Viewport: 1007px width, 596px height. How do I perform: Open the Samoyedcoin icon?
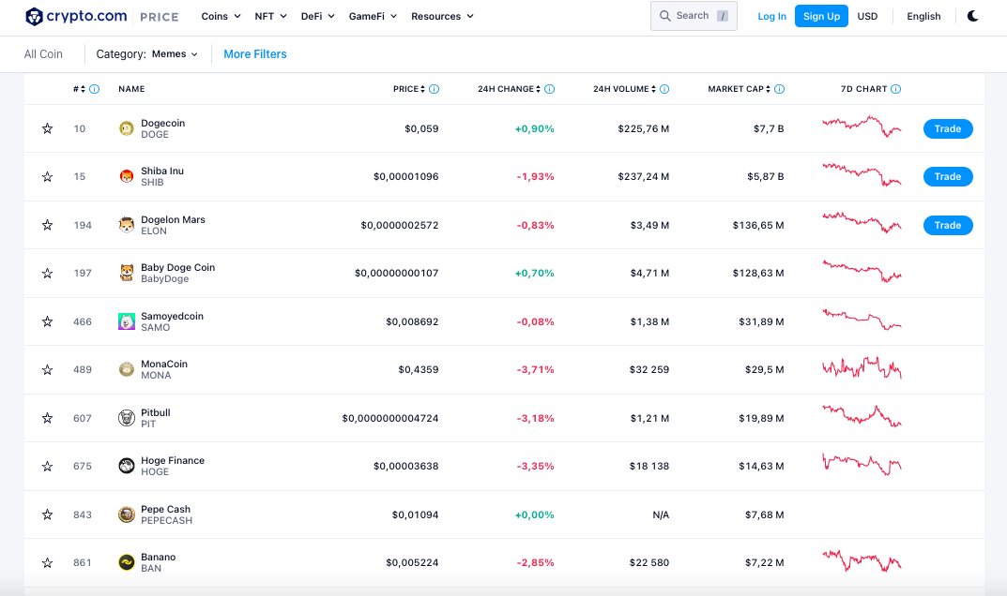point(127,321)
